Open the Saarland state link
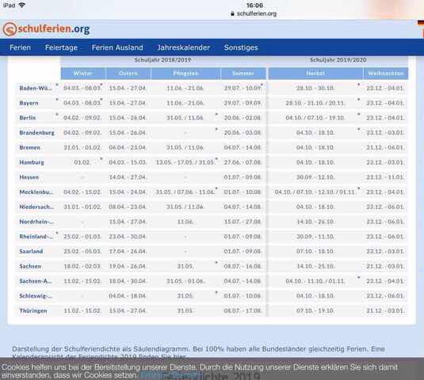 point(31,252)
